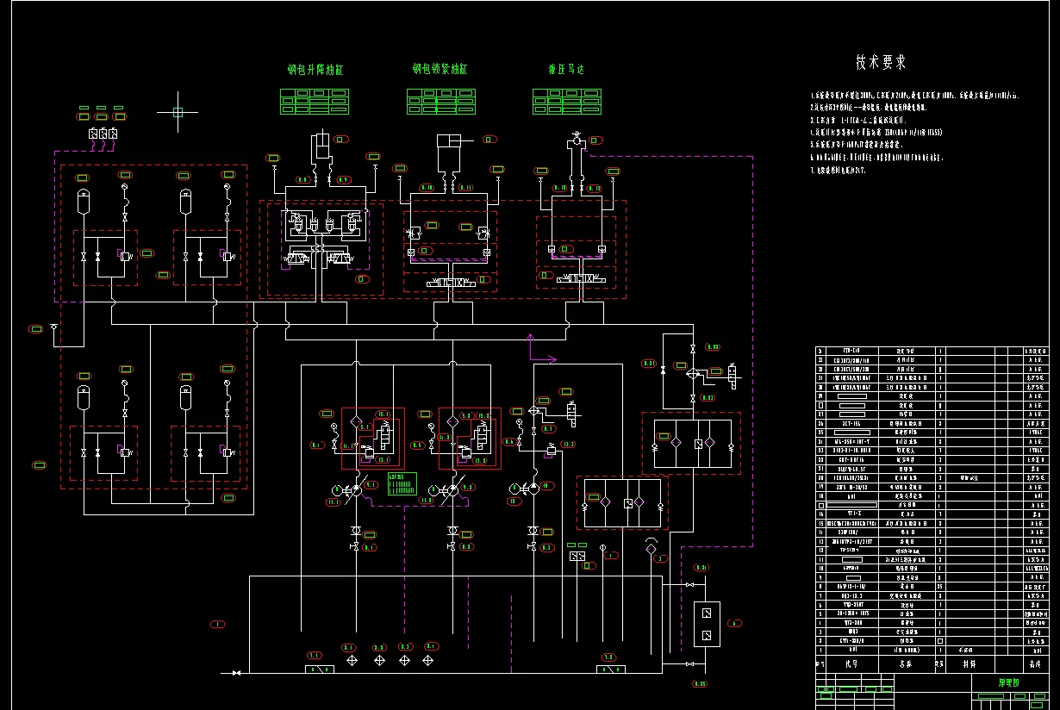Select the middle pump symbol
Viewport: 1060px width, 710px height.
point(452,489)
